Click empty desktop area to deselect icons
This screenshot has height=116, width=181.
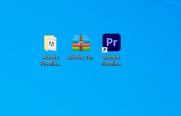[144, 86]
